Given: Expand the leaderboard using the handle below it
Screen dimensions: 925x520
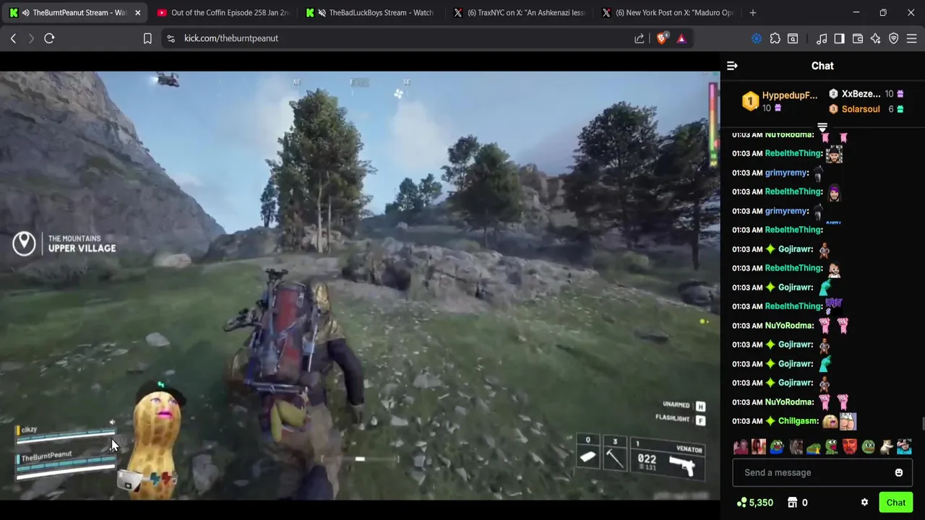Looking at the screenshot, I should click(822, 128).
